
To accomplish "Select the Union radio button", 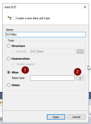I will click(x=9, y=85).
